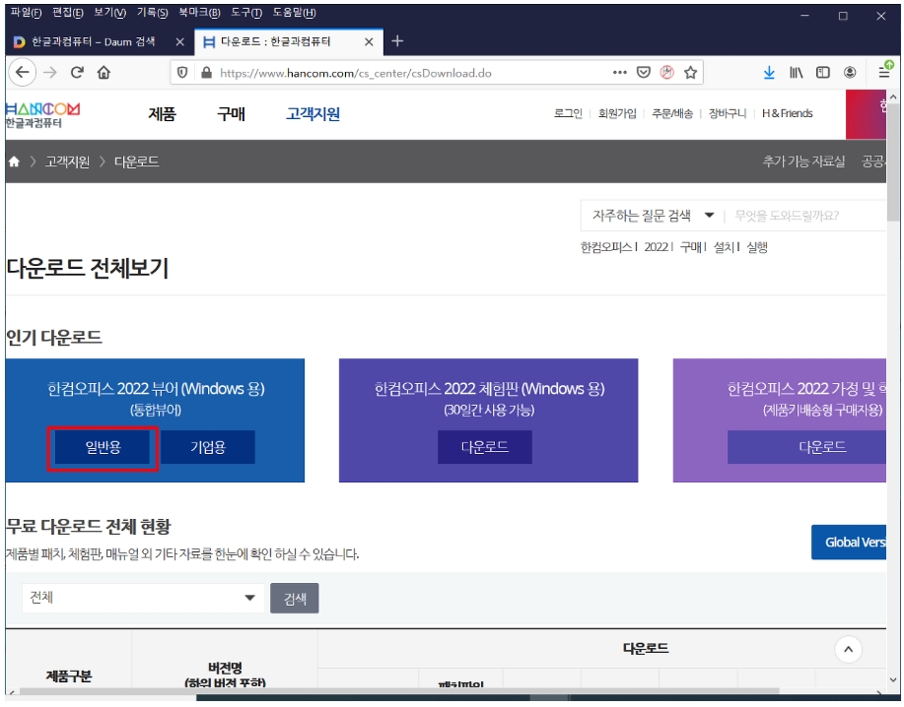Open the 보기(V) menu
The image size is (904, 707).
(x=109, y=13)
